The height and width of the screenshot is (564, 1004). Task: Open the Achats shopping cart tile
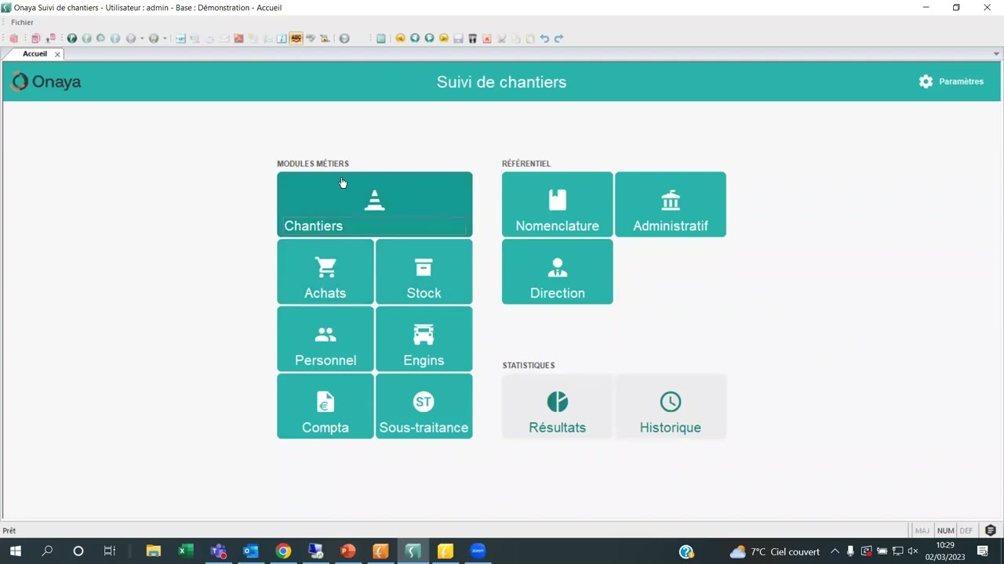pos(326,272)
